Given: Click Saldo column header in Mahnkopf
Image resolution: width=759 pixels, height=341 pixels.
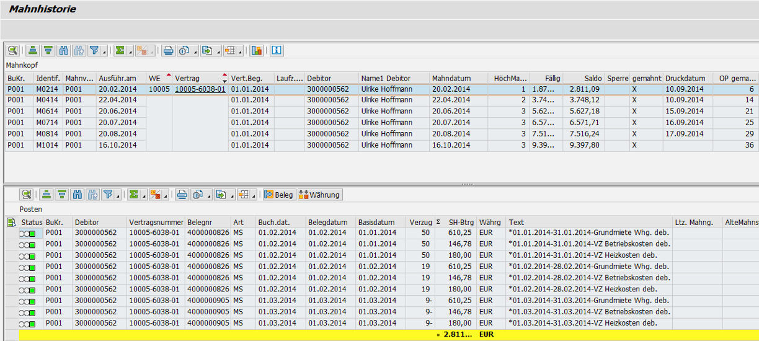Looking at the screenshot, I should 584,78.
